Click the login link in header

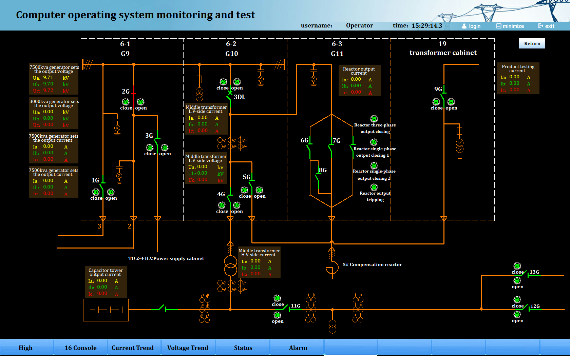471,26
